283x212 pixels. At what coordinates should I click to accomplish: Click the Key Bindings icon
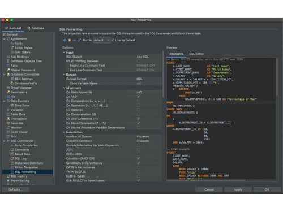click(8, 57)
